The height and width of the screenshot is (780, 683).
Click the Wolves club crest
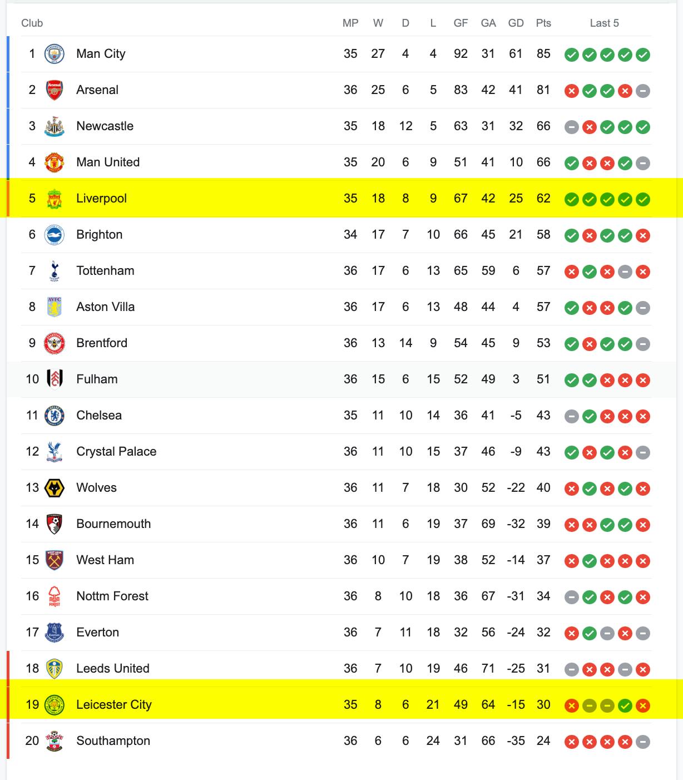pyautogui.click(x=55, y=488)
